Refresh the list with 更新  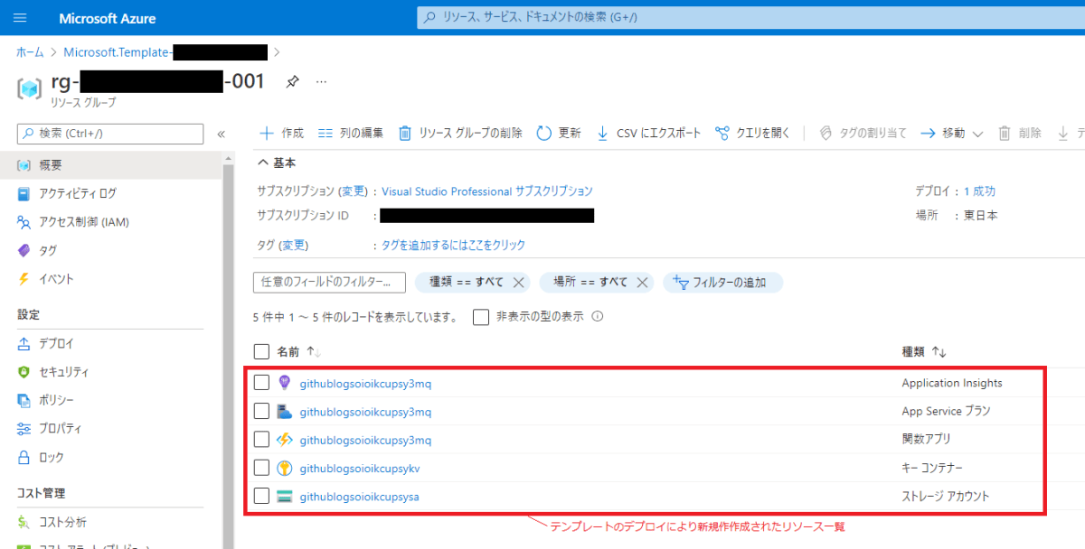[559, 133]
